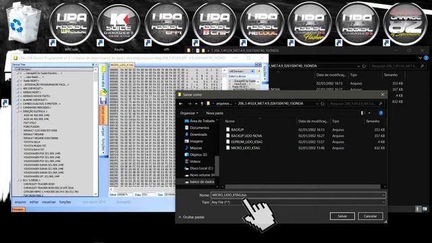The image size is (432, 243).
Task: Select EEPROM_LIDO_KTAG file
Action: [246, 142]
